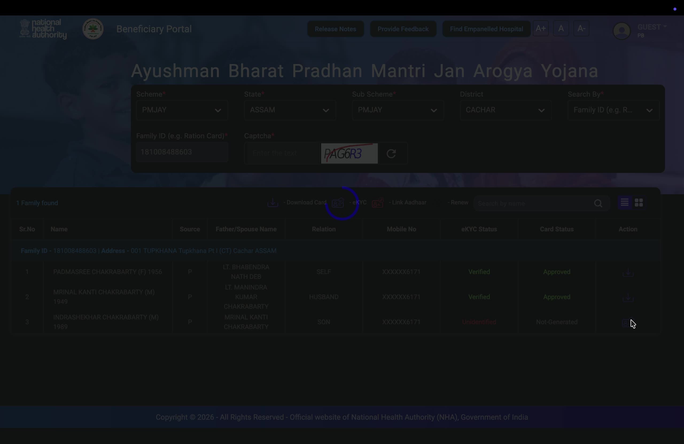Click the Card Status column header
Image resolution: width=684 pixels, height=444 pixels.
click(x=557, y=229)
